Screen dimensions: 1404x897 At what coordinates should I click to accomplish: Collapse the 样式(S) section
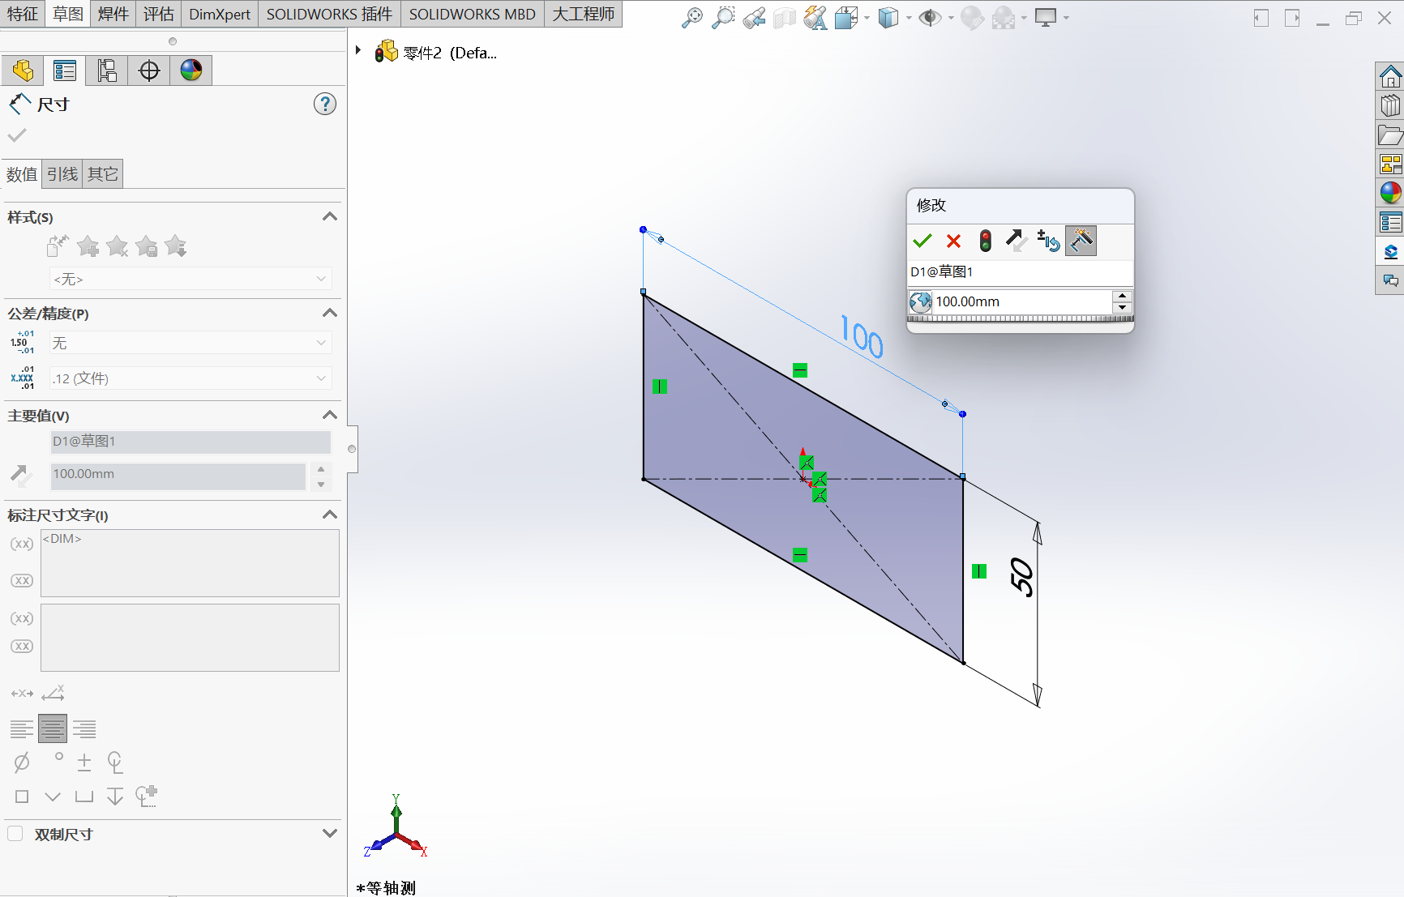click(x=329, y=216)
